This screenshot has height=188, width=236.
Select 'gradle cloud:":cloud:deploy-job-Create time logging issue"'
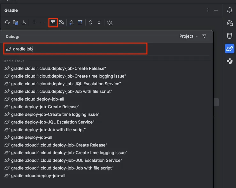[107, 76]
